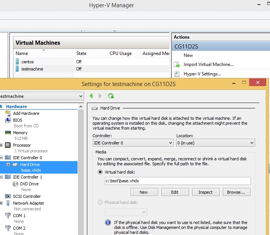Click the green back navigation arrow
Viewport: 270px width, 235px height.
91,96
